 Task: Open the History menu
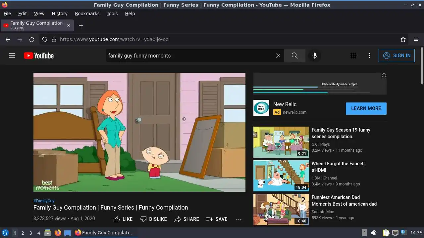pyautogui.click(x=60, y=14)
